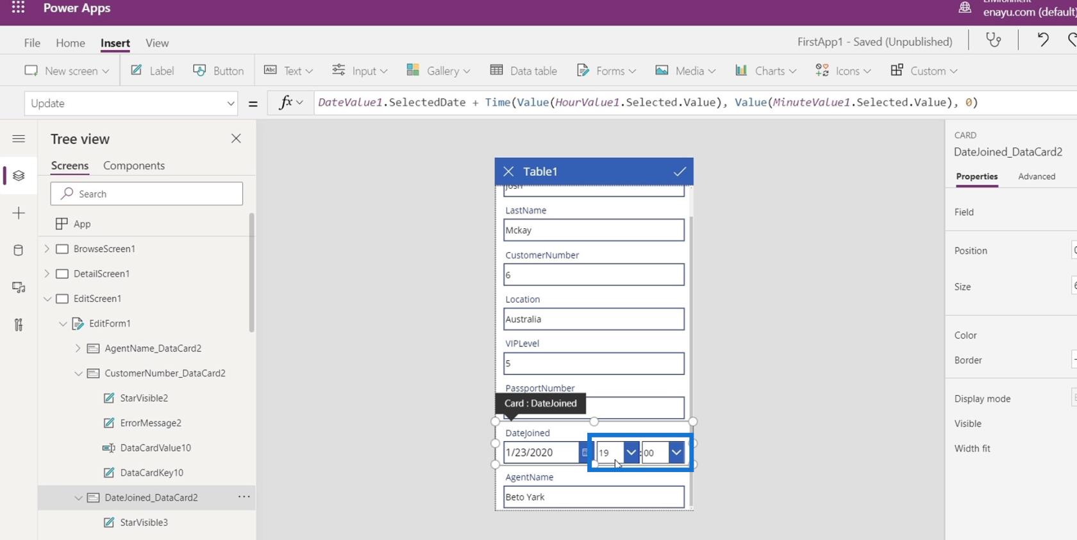Open the Forms dropdown
This screenshot has width=1077, height=540.
pyautogui.click(x=606, y=71)
